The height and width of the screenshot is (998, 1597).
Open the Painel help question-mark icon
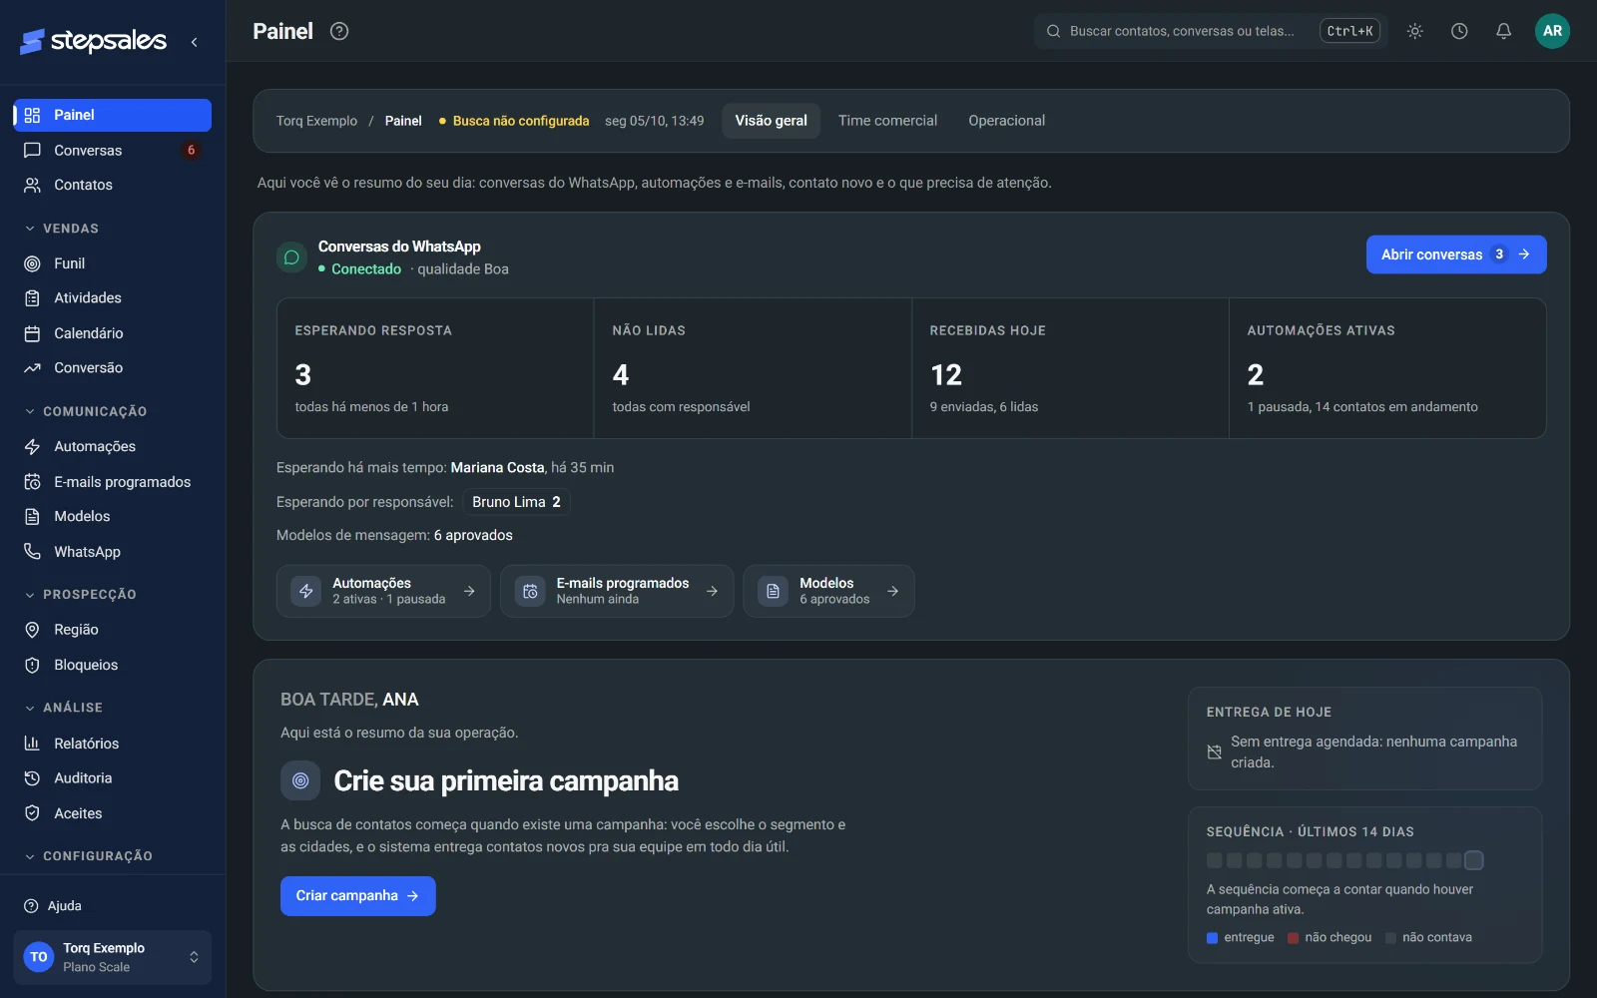click(x=339, y=31)
